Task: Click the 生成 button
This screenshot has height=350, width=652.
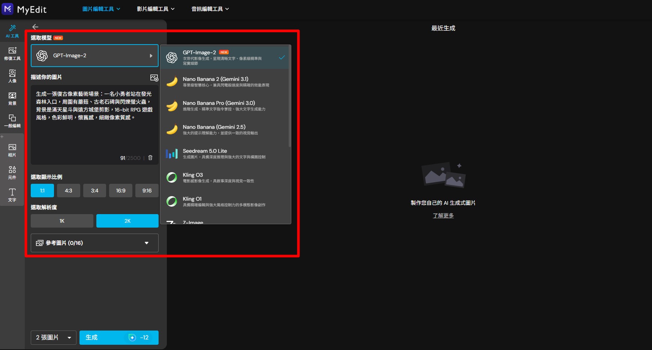Action: click(119, 338)
